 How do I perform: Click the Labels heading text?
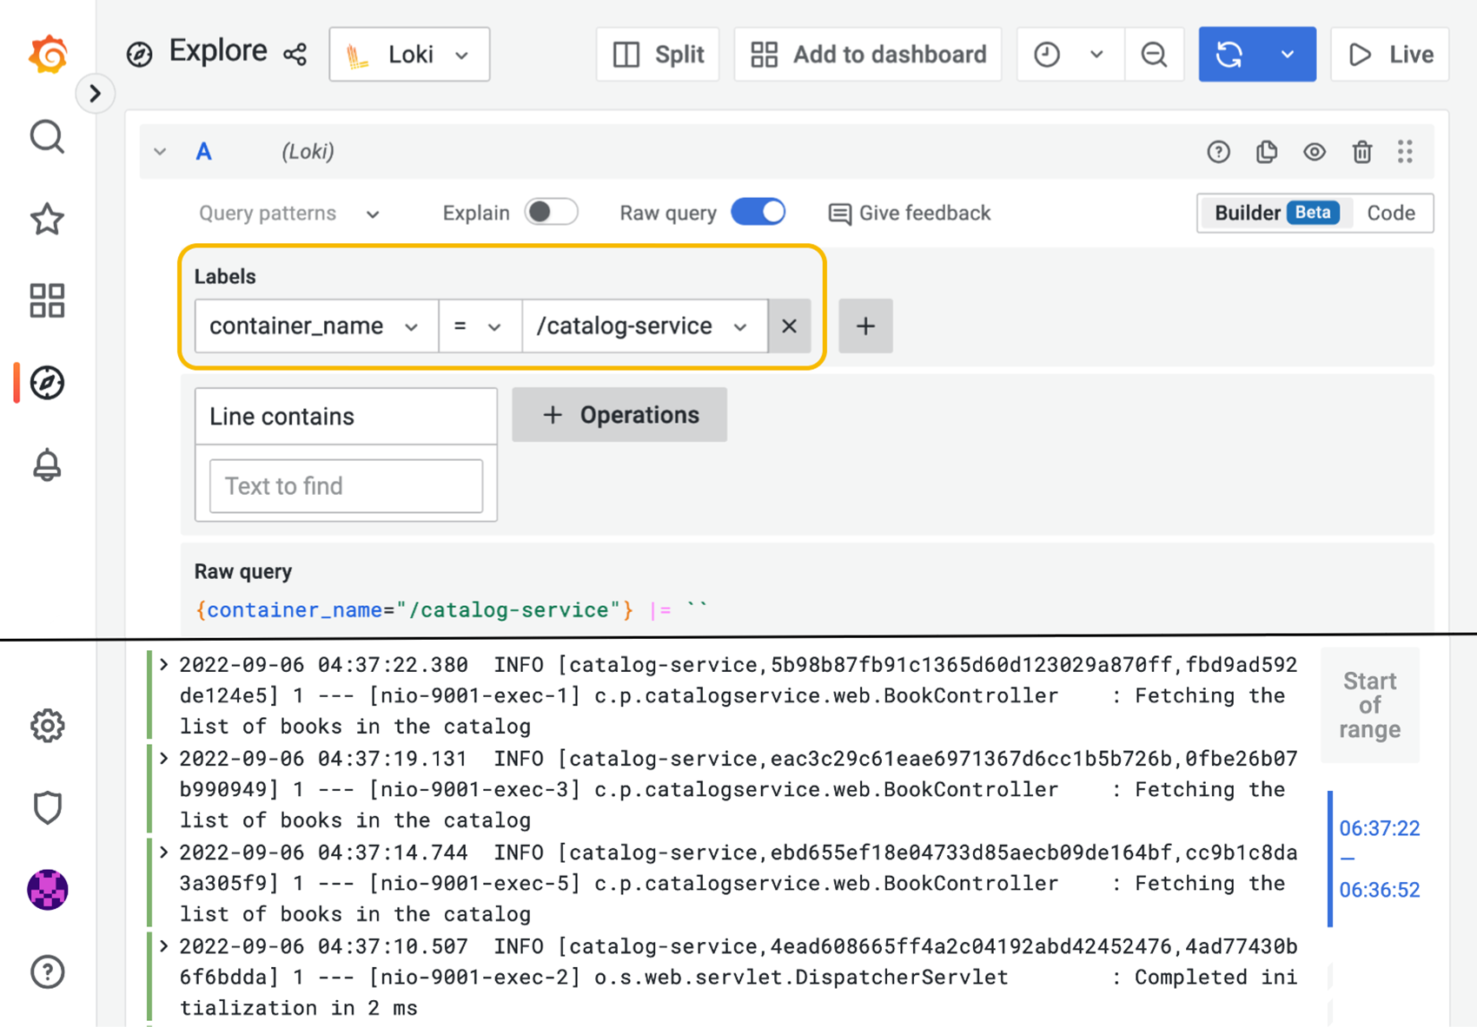pos(225,277)
